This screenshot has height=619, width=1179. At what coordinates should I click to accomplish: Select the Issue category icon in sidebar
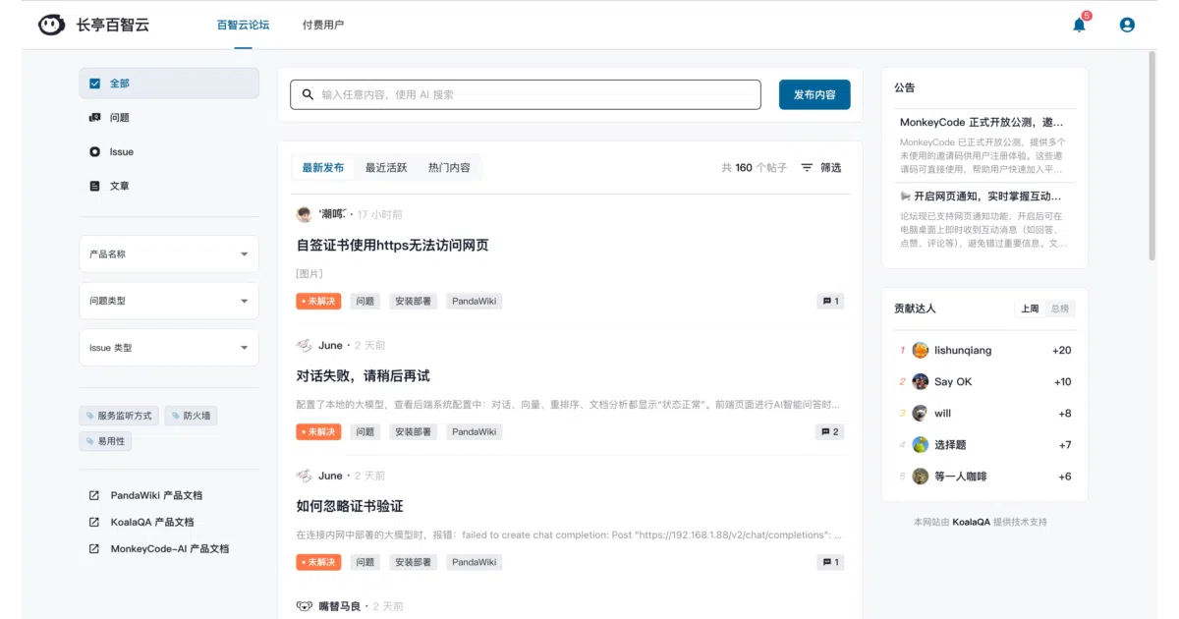point(95,152)
